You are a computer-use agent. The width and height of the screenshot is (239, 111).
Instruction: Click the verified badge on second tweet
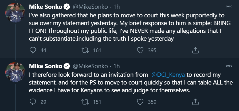[x=66, y=66]
